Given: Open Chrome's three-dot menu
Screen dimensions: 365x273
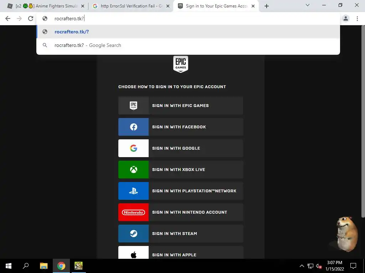Looking at the screenshot, I should (357, 18).
